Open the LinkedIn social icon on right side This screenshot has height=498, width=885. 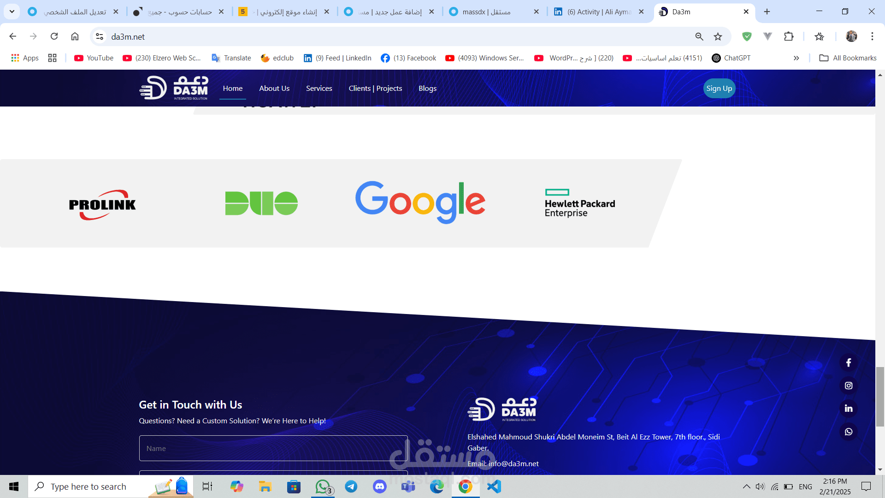tap(848, 409)
